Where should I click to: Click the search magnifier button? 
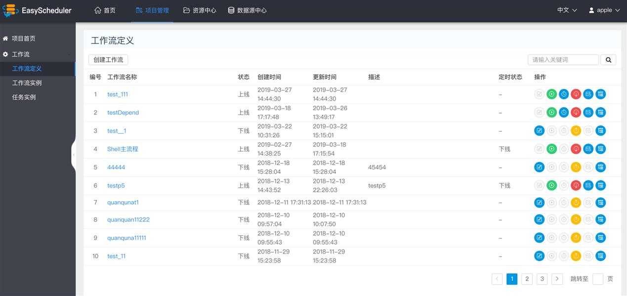608,60
